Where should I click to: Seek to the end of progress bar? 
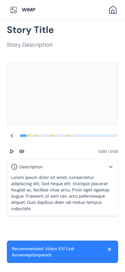[x=117, y=136]
